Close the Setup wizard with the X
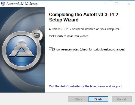 [x=129, y=4]
